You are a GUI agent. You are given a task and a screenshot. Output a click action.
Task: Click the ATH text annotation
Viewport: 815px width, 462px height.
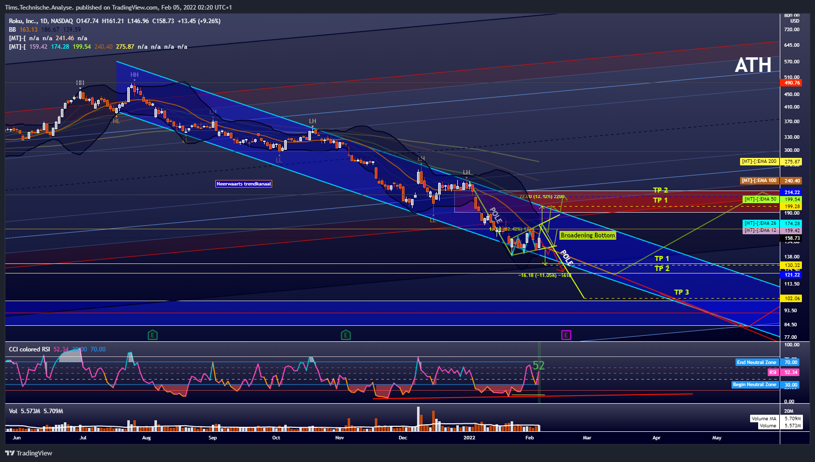[x=753, y=65]
